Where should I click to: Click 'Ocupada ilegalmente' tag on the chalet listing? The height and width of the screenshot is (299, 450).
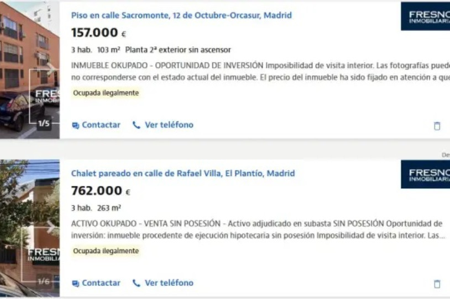(106, 251)
